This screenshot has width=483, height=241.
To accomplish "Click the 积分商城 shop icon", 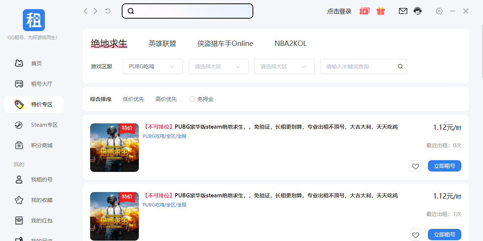I will (x=19, y=145).
